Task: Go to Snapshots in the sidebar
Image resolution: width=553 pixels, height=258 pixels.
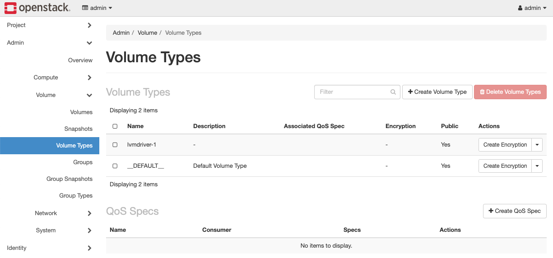Action: [78, 129]
